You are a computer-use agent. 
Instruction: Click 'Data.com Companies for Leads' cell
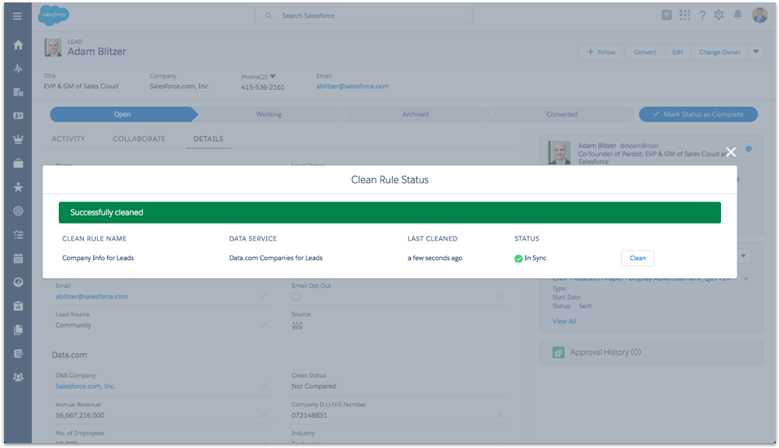coord(276,258)
